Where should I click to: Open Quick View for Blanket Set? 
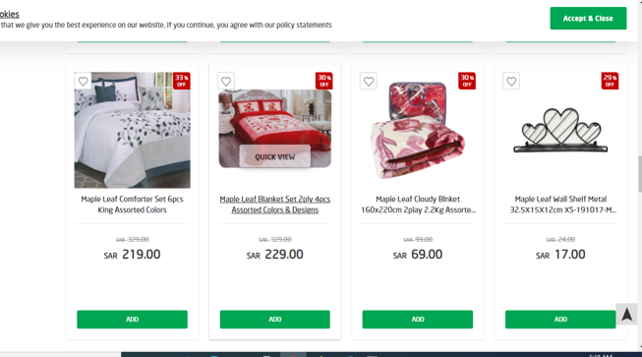274,156
